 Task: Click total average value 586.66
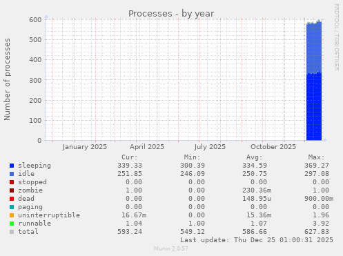(x=255, y=232)
